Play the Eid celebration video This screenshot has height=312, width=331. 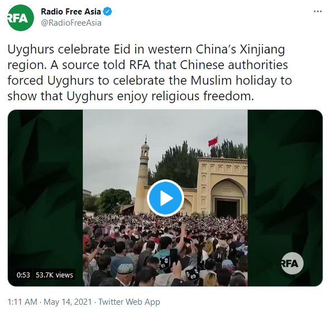[165, 198]
